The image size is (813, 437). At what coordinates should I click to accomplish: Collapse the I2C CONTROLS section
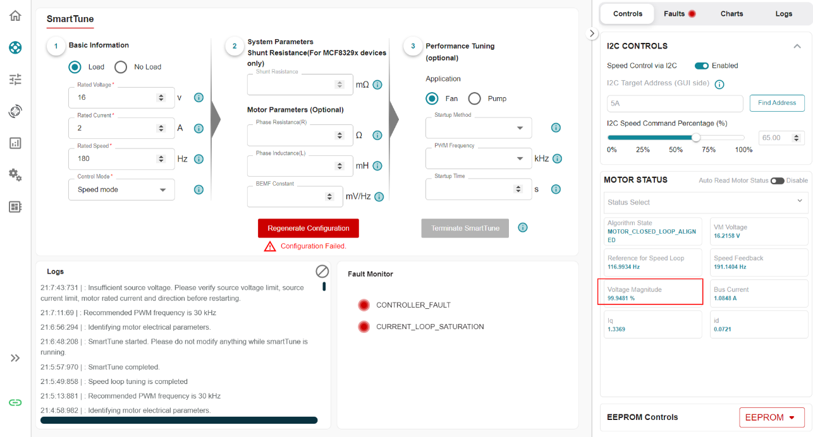point(797,46)
